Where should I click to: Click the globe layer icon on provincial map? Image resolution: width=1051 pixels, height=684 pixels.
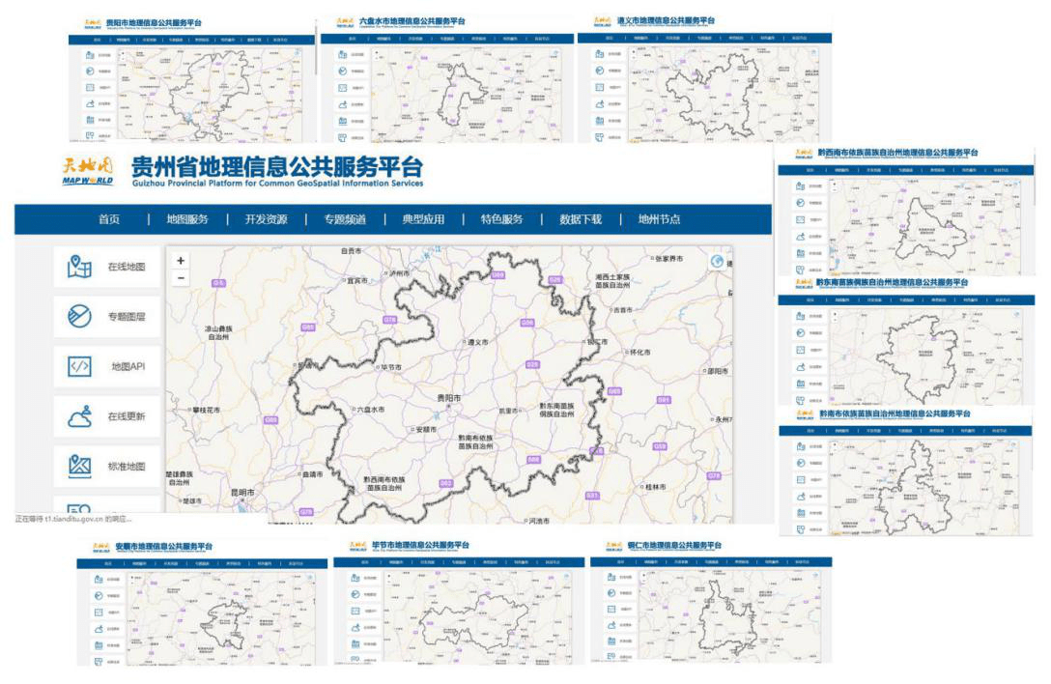click(717, 262)
